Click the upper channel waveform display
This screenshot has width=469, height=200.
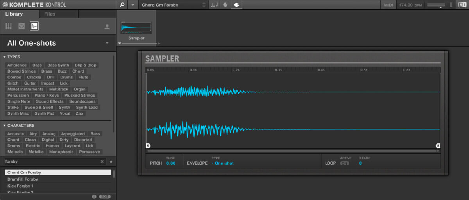click(x=293, y=92)
